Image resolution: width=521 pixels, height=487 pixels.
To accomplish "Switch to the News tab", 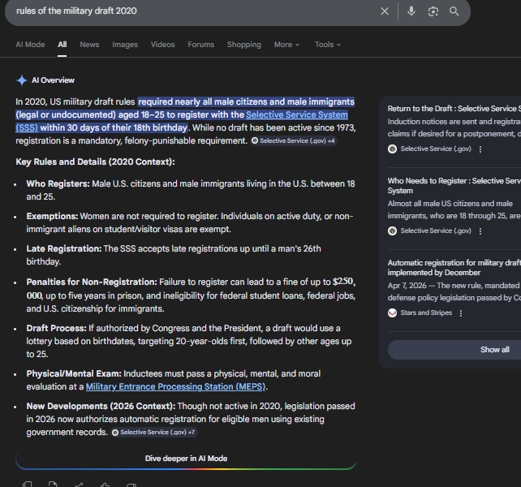I will click(x=89, y=45).
